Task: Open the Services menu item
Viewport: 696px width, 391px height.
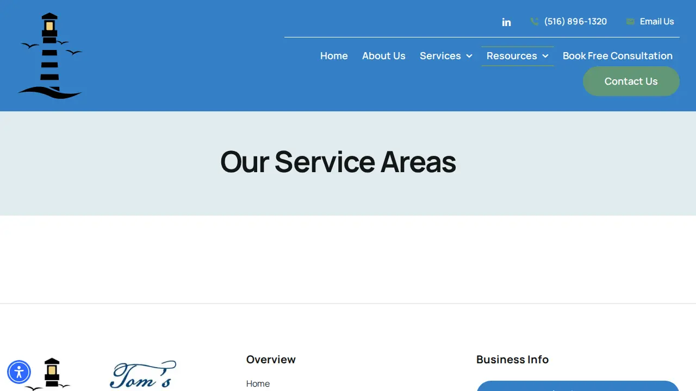Action: [x=440, y=56]
